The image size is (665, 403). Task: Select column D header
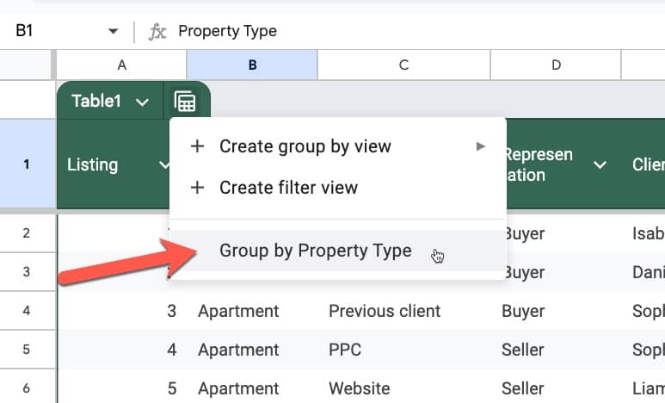[556, 65]
